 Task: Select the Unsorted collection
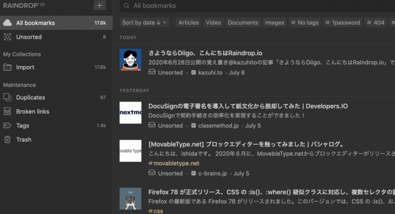point(29,37)
